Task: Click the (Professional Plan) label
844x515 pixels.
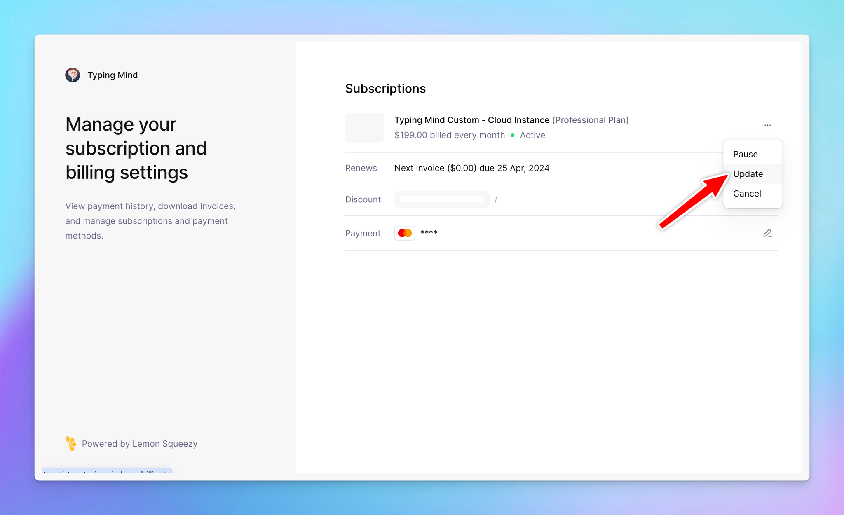Action: pyautogui.click(x=591, y=120)
